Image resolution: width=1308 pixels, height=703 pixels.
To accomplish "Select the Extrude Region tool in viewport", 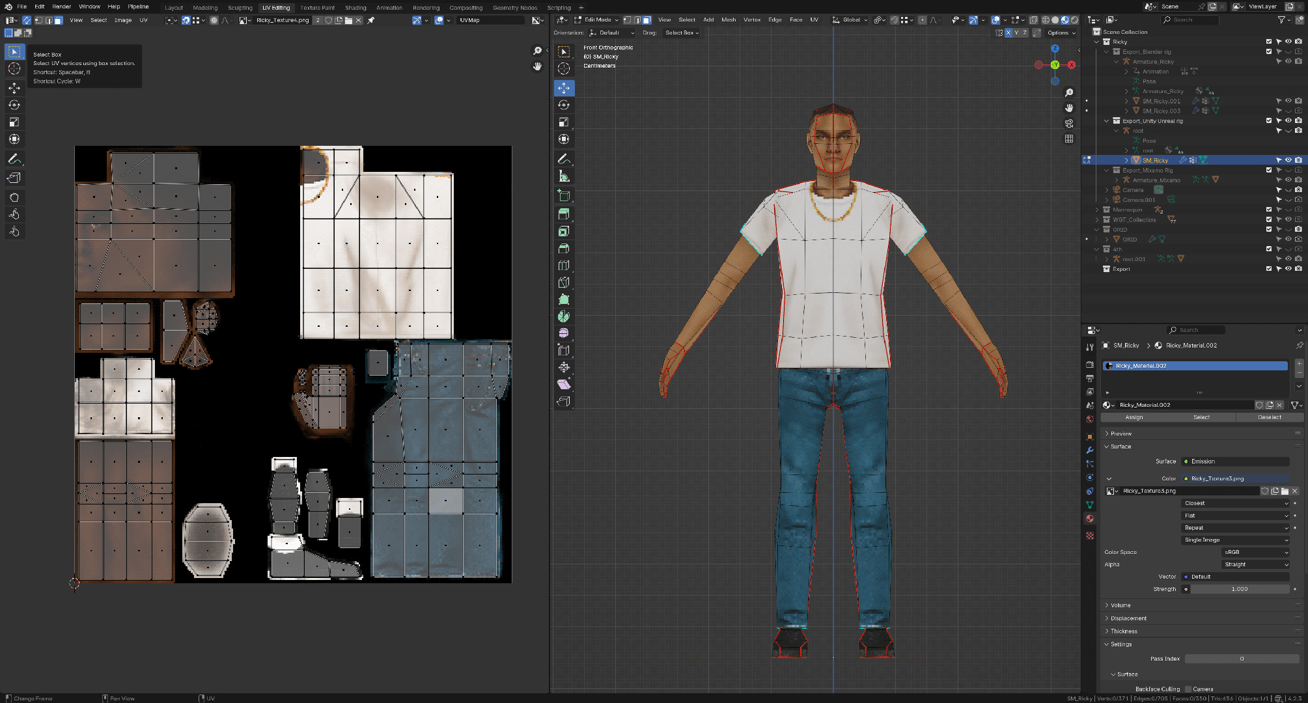I will point(564,214).
